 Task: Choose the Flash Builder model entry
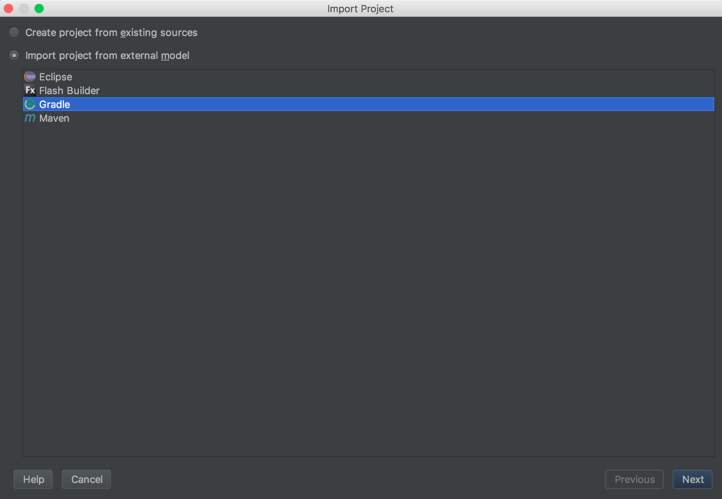pos(369,90)
